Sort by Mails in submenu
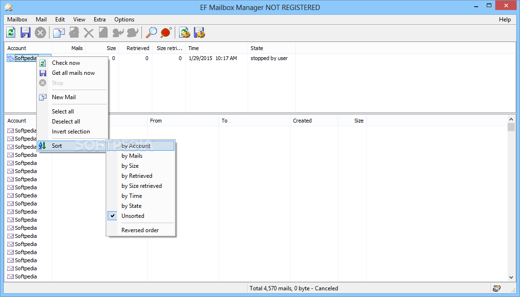The image size is (520, 297). click(x=140, y=155)
